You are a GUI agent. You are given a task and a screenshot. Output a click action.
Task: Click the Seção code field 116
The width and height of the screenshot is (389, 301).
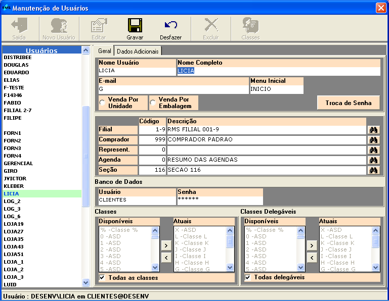pos(152,170)
